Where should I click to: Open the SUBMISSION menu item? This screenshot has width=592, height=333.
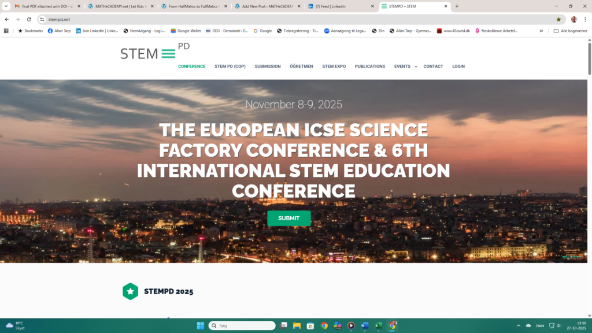point(268,66)
